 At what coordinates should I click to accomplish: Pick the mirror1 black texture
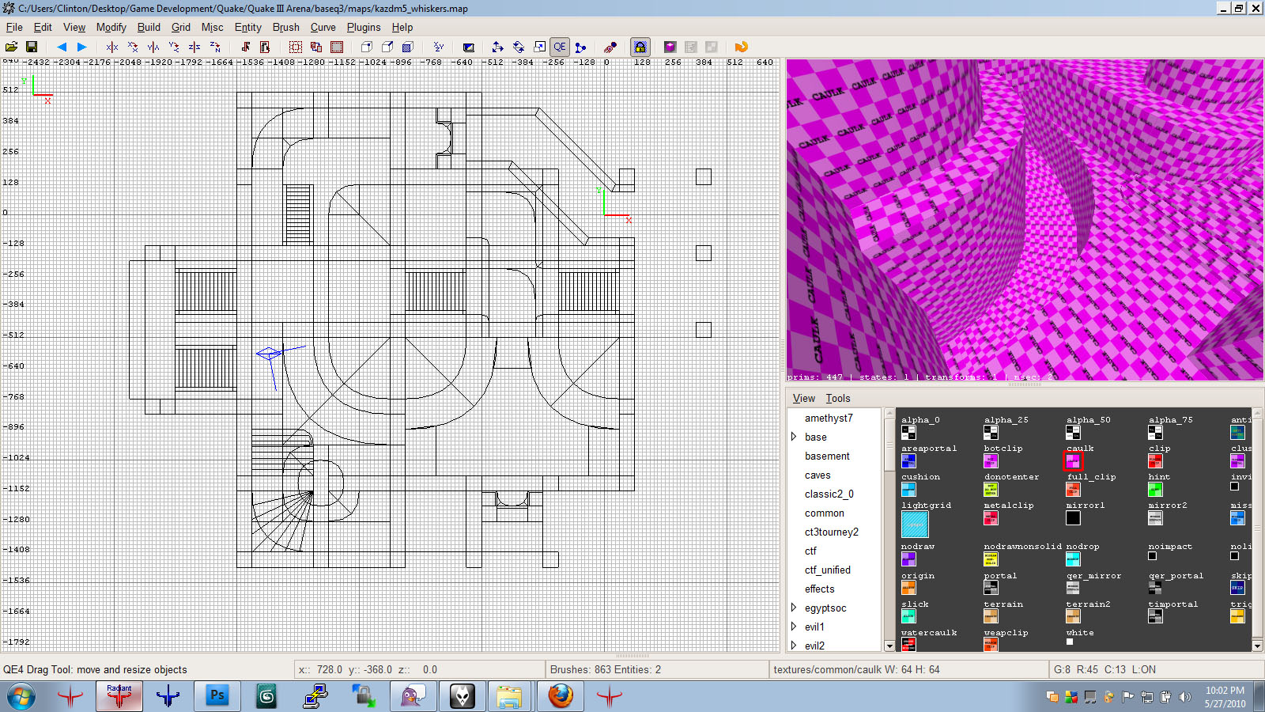coord(1073,518)
